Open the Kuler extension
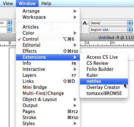 104,75
